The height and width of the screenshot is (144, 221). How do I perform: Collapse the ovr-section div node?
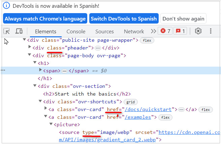(x=35, y=86)
